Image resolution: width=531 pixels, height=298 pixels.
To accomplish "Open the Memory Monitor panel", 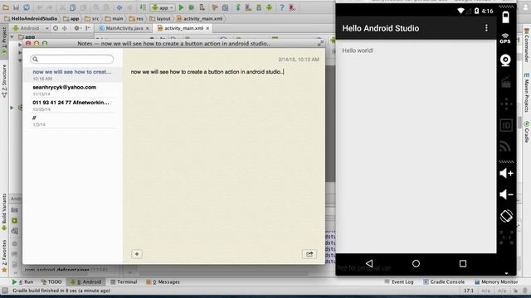I will click(x=496, y=281).
